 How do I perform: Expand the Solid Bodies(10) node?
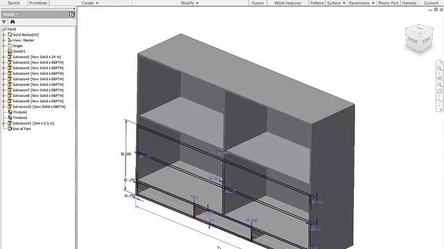click(x=4, y=35)
